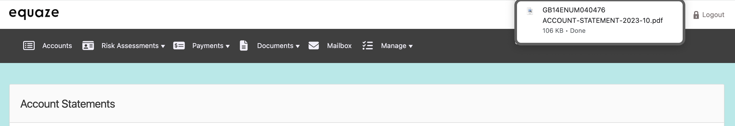Click the Manage checklist icon
This screenshot has width=735, height=126.
368,46
